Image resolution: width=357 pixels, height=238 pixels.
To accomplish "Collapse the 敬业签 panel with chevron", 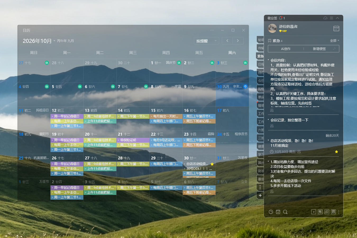I will pyautogui.click(x=337, y=18).
